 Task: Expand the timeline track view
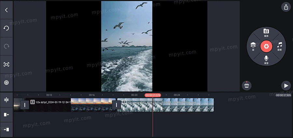coord(7,100)
